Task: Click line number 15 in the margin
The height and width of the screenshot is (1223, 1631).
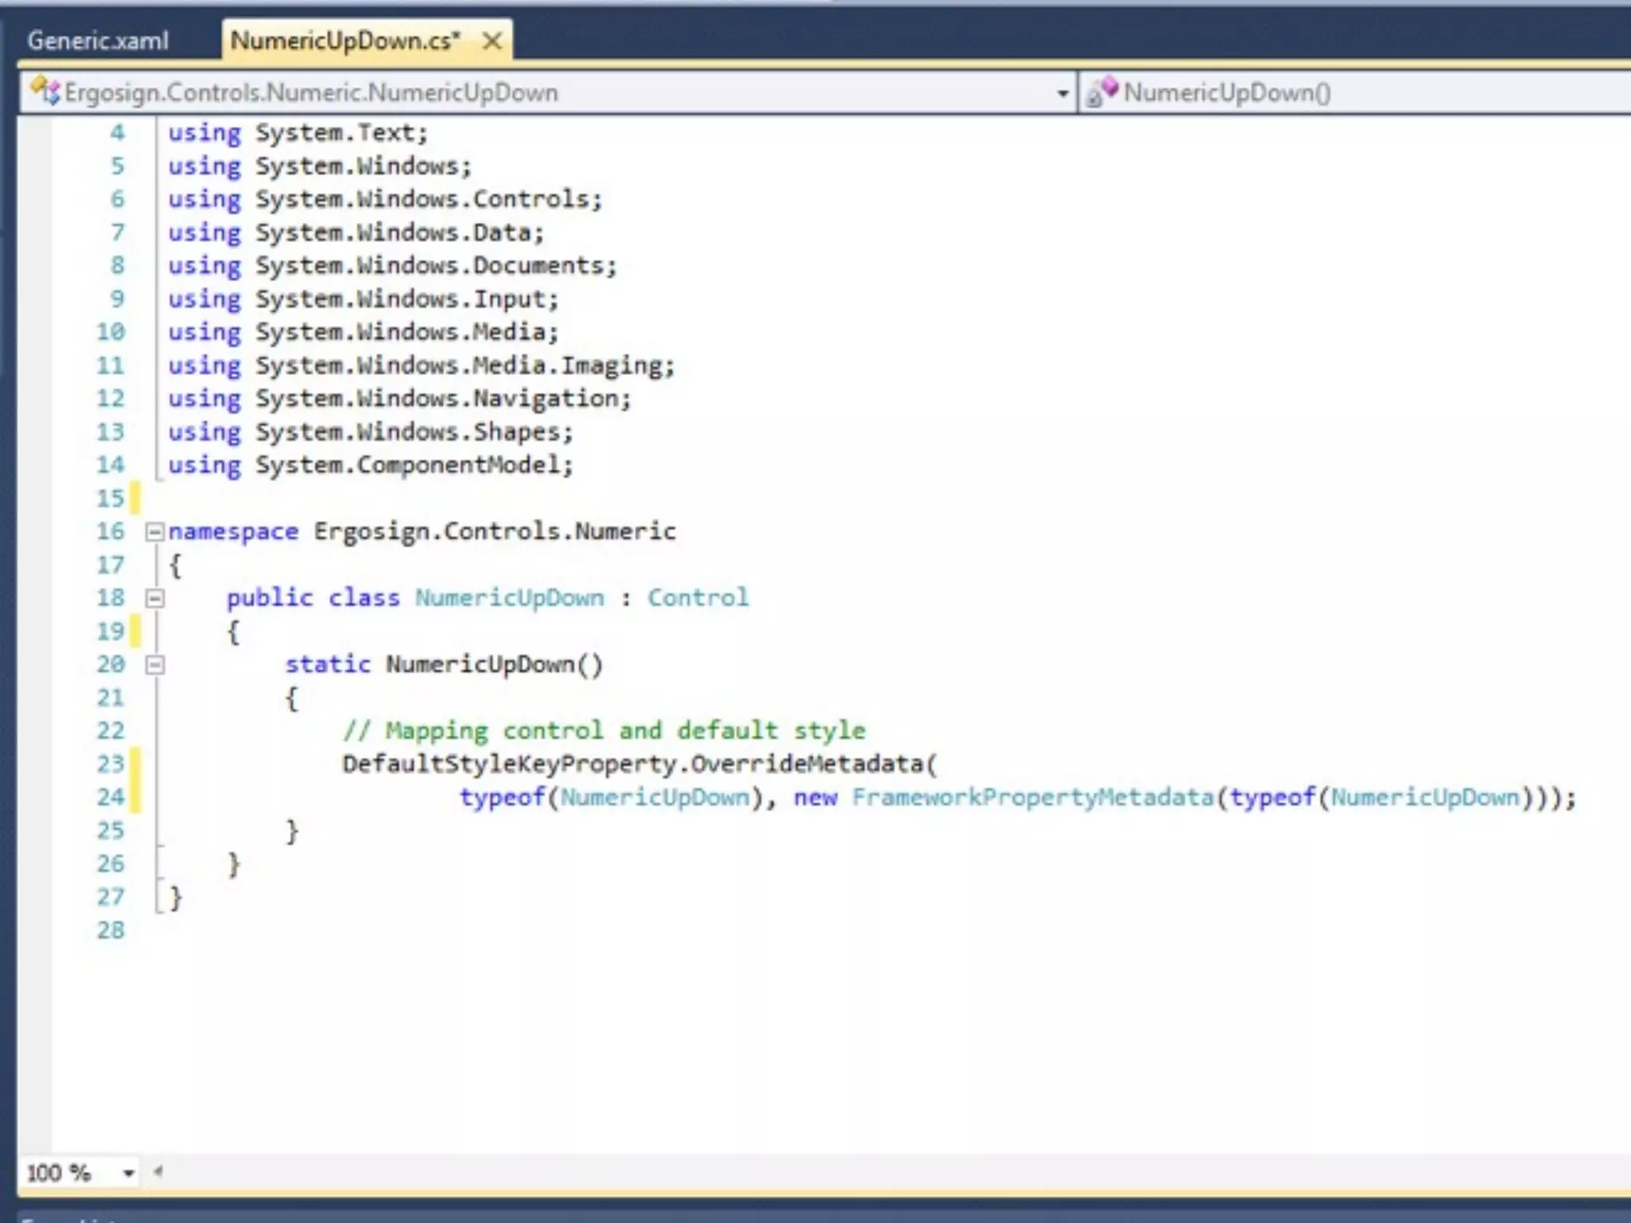Action: (x=110, y=498)
